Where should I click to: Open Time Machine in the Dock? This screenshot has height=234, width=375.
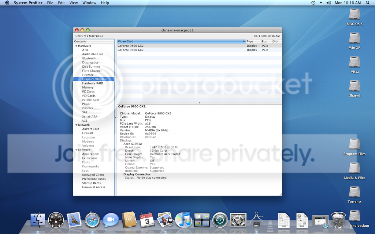pos(220,220)
